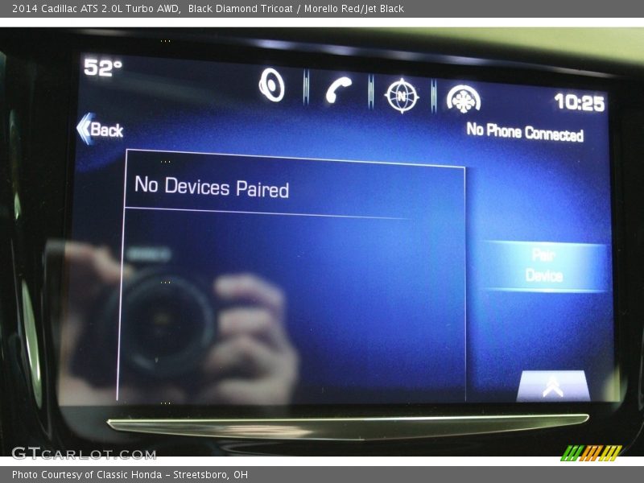
Task: Select the No Phone Connected status
Action: coord(525,132)
